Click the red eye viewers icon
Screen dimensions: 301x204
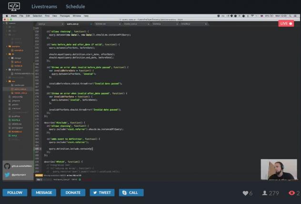291,193
